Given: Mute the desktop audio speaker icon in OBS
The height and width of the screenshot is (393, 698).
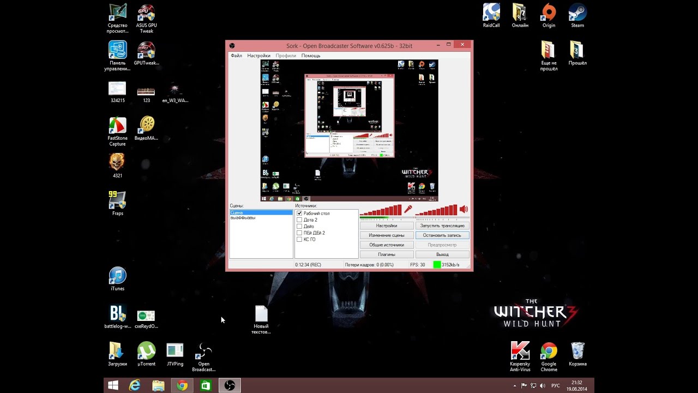Looking at the screenshot, I should [x=464, y=209].
